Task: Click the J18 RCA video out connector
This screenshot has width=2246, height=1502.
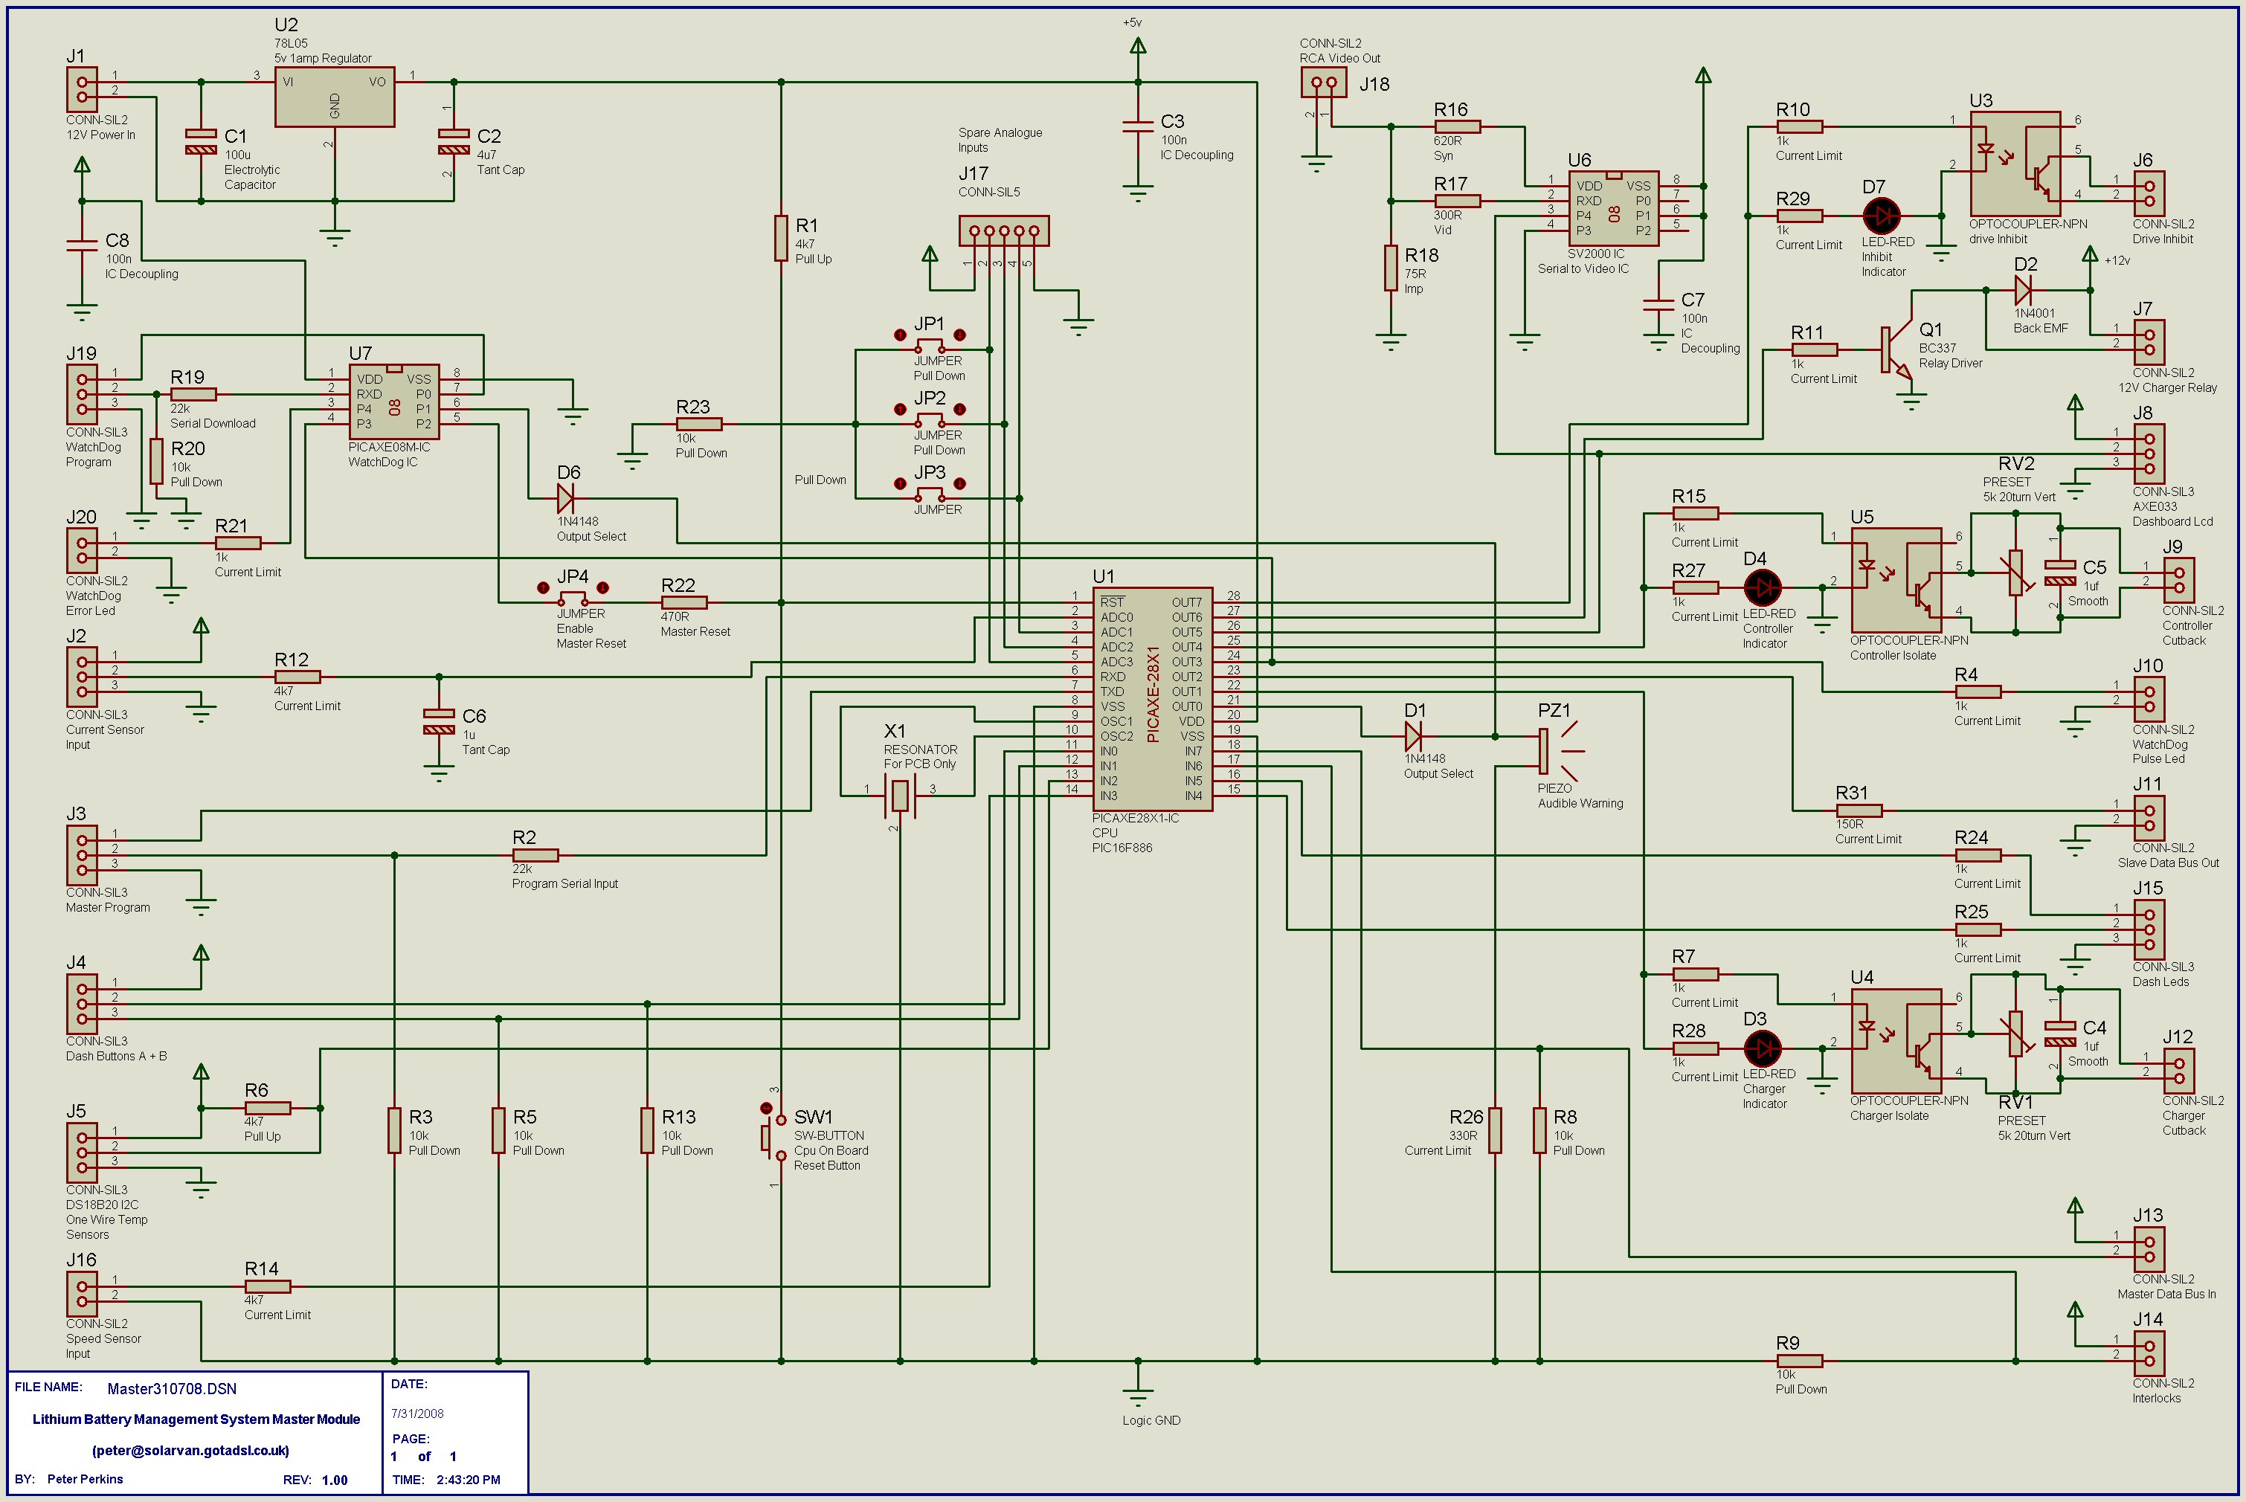Action: coord(1325,83)
